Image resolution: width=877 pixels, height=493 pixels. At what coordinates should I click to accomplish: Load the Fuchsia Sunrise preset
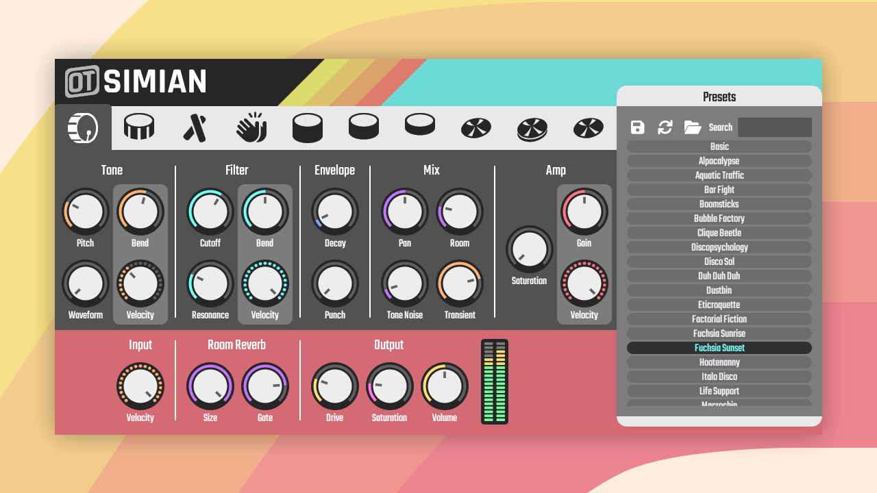(x=718, y=333)
